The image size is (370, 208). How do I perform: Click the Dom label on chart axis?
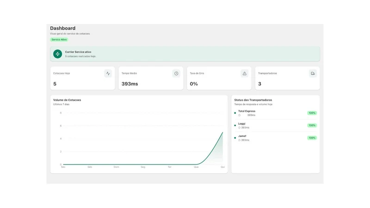pyautogui.click(x=117, y=167)
